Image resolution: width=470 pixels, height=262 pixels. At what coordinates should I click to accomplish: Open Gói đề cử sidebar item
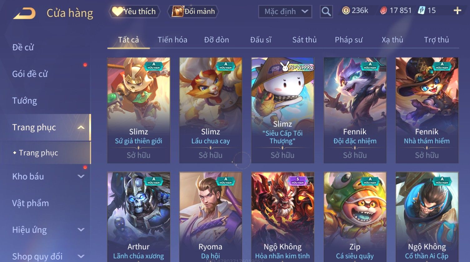point(30,74)
